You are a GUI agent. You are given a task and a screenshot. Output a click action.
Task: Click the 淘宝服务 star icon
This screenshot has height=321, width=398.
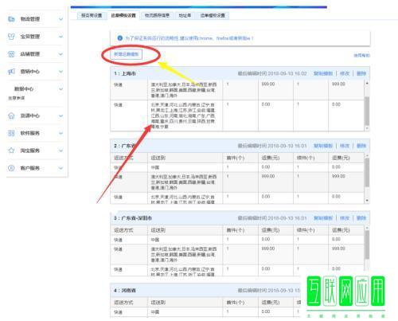(x=11, y=151)
